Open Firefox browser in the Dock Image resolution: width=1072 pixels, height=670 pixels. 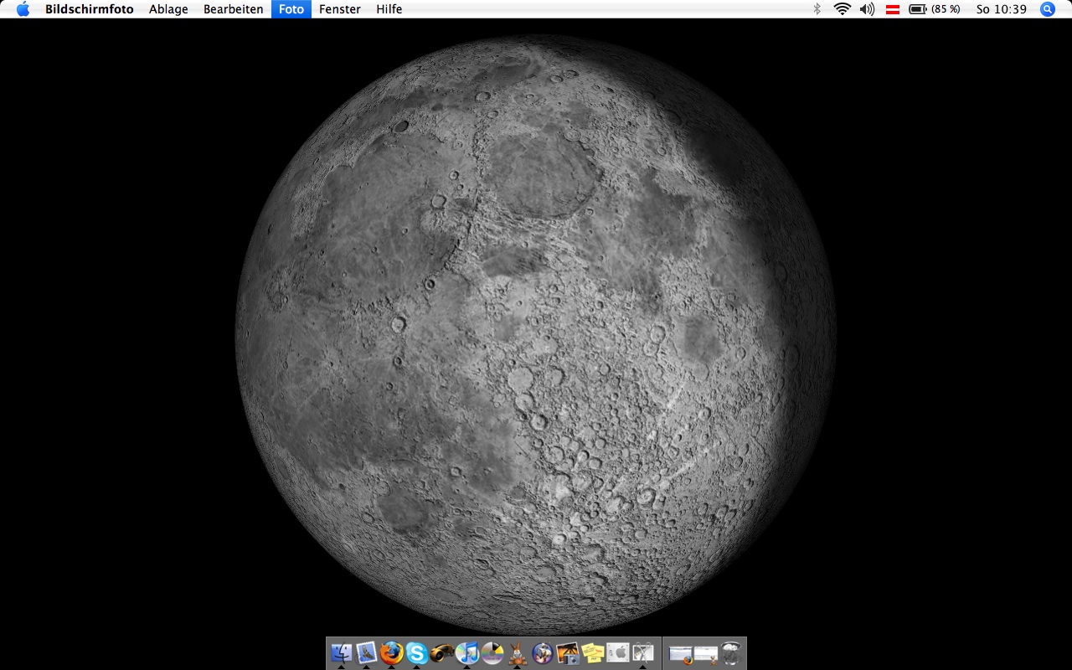click(391, 652)
